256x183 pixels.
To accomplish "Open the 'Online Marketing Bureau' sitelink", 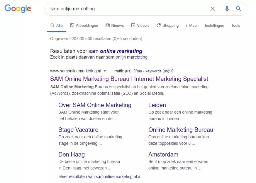I will coord(181,130).
